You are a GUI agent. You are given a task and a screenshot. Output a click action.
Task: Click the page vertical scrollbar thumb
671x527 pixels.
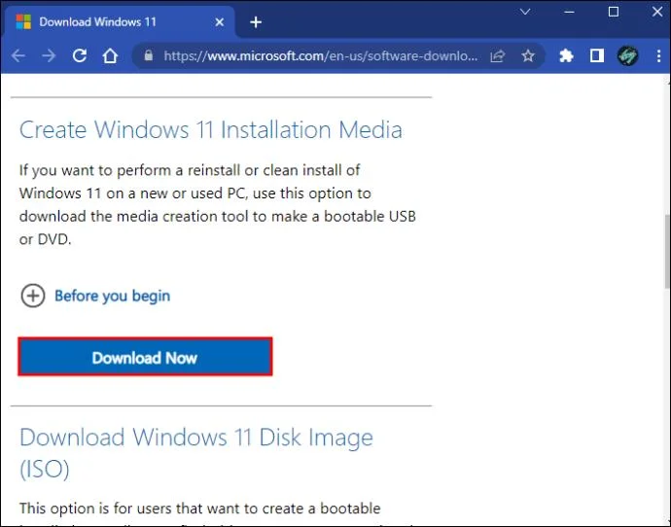pos(667,251)
